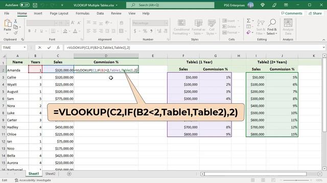This screenshot has height=183, width=327.
Task: Click the Accounting dollar format icon
Action: tap(135, 31)
